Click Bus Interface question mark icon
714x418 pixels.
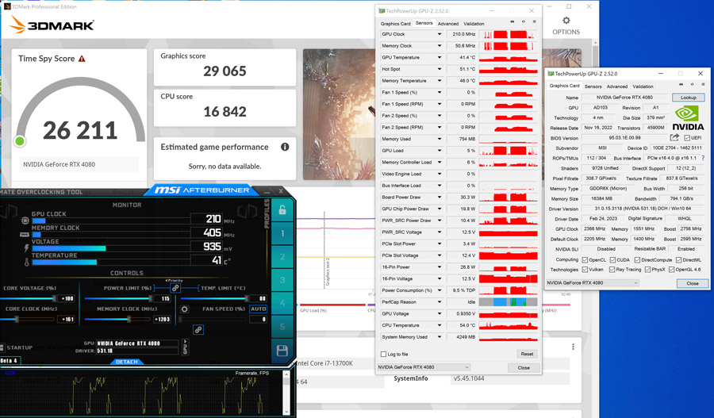click(703, 158)
